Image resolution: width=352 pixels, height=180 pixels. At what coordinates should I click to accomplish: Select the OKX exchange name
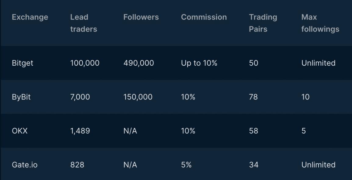20,131
